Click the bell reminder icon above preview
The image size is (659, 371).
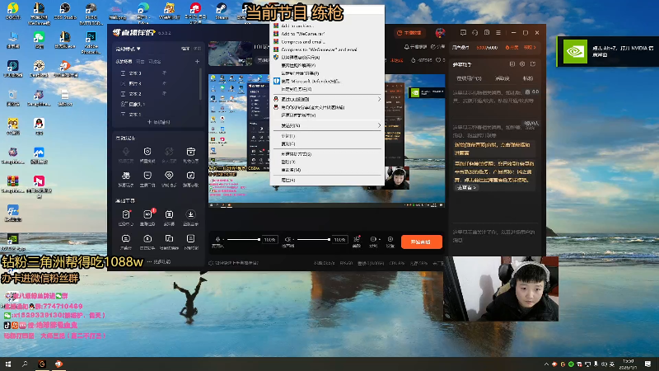point(406,47)
